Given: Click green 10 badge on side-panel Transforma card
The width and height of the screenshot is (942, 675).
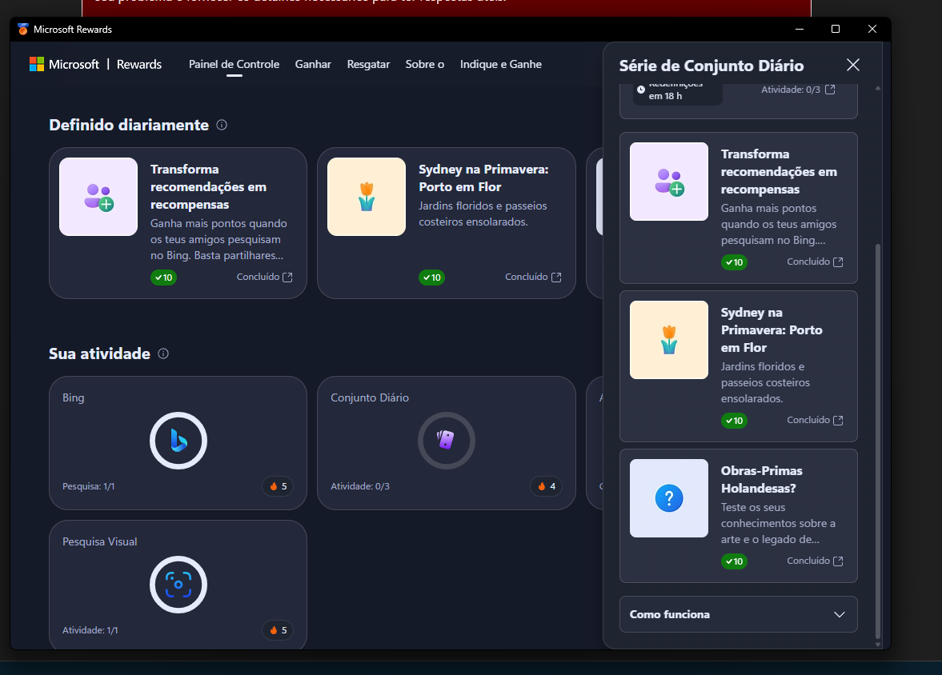Looking at the screenshot, I should pyautogui.click(x=734, y=262).
